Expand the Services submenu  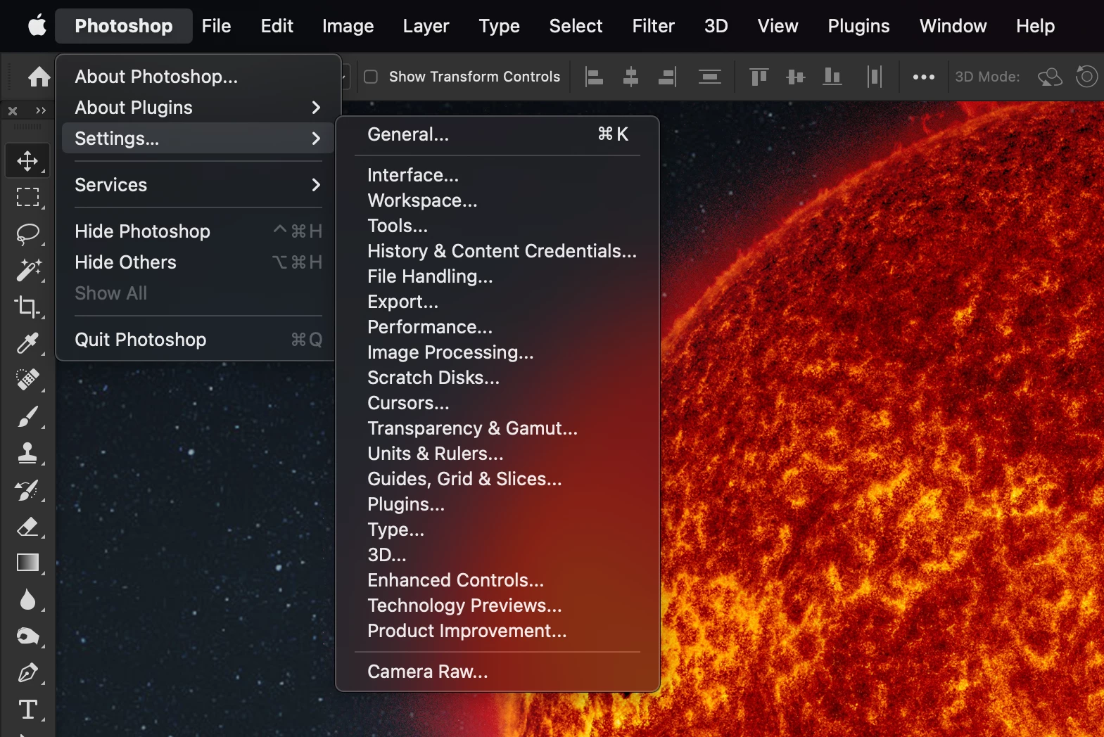[x=198, y=185]
